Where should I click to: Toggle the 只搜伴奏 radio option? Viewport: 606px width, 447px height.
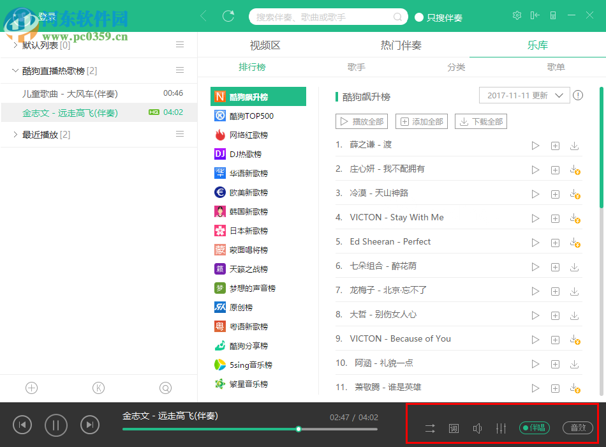pos(419,17)
